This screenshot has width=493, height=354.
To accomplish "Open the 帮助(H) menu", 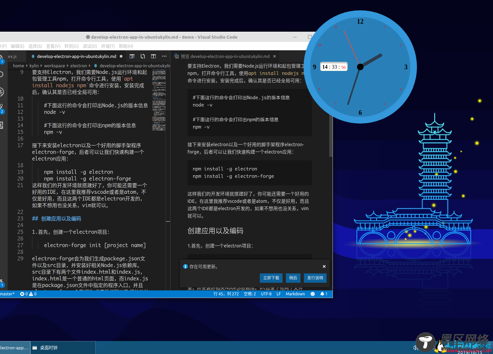I will tap(126, 46).
